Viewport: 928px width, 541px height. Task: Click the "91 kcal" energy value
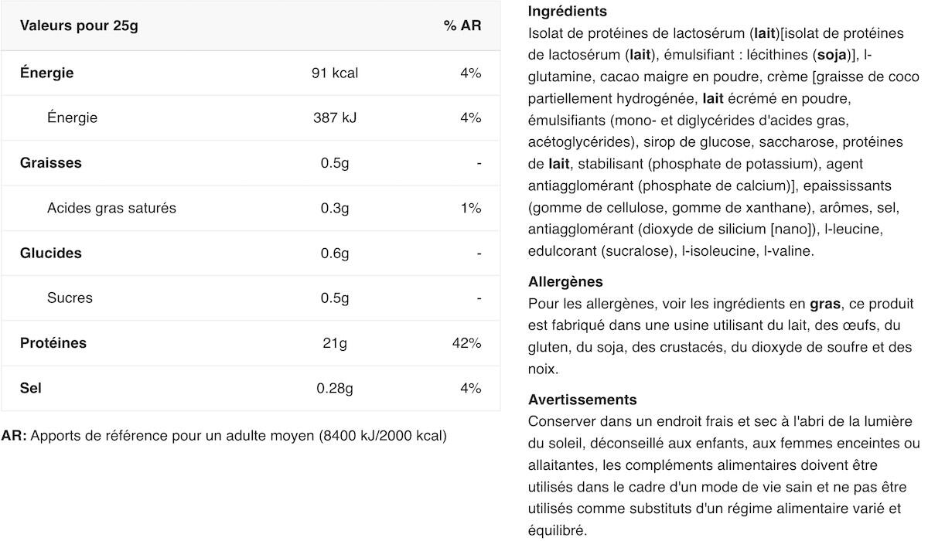click(x=334, y=73)
